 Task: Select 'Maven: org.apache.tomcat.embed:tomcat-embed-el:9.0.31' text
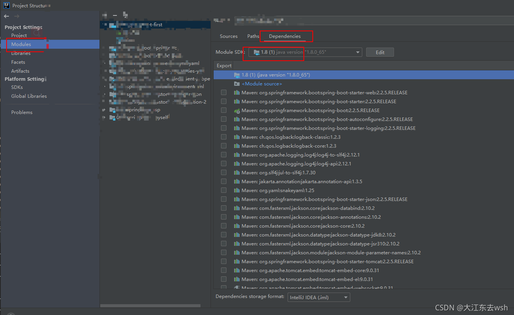coord(307,279)
